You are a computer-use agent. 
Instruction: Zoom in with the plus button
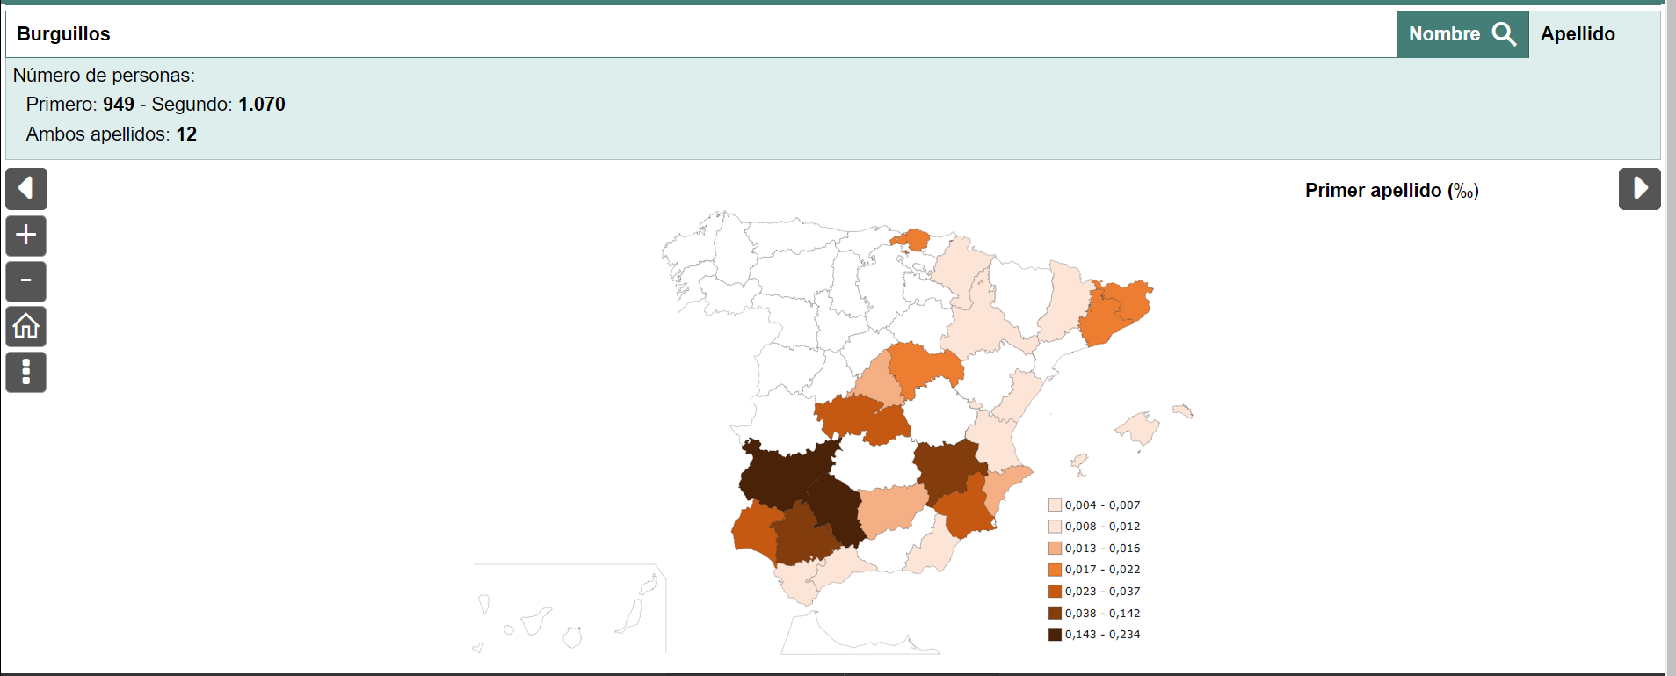click(26, 235)
